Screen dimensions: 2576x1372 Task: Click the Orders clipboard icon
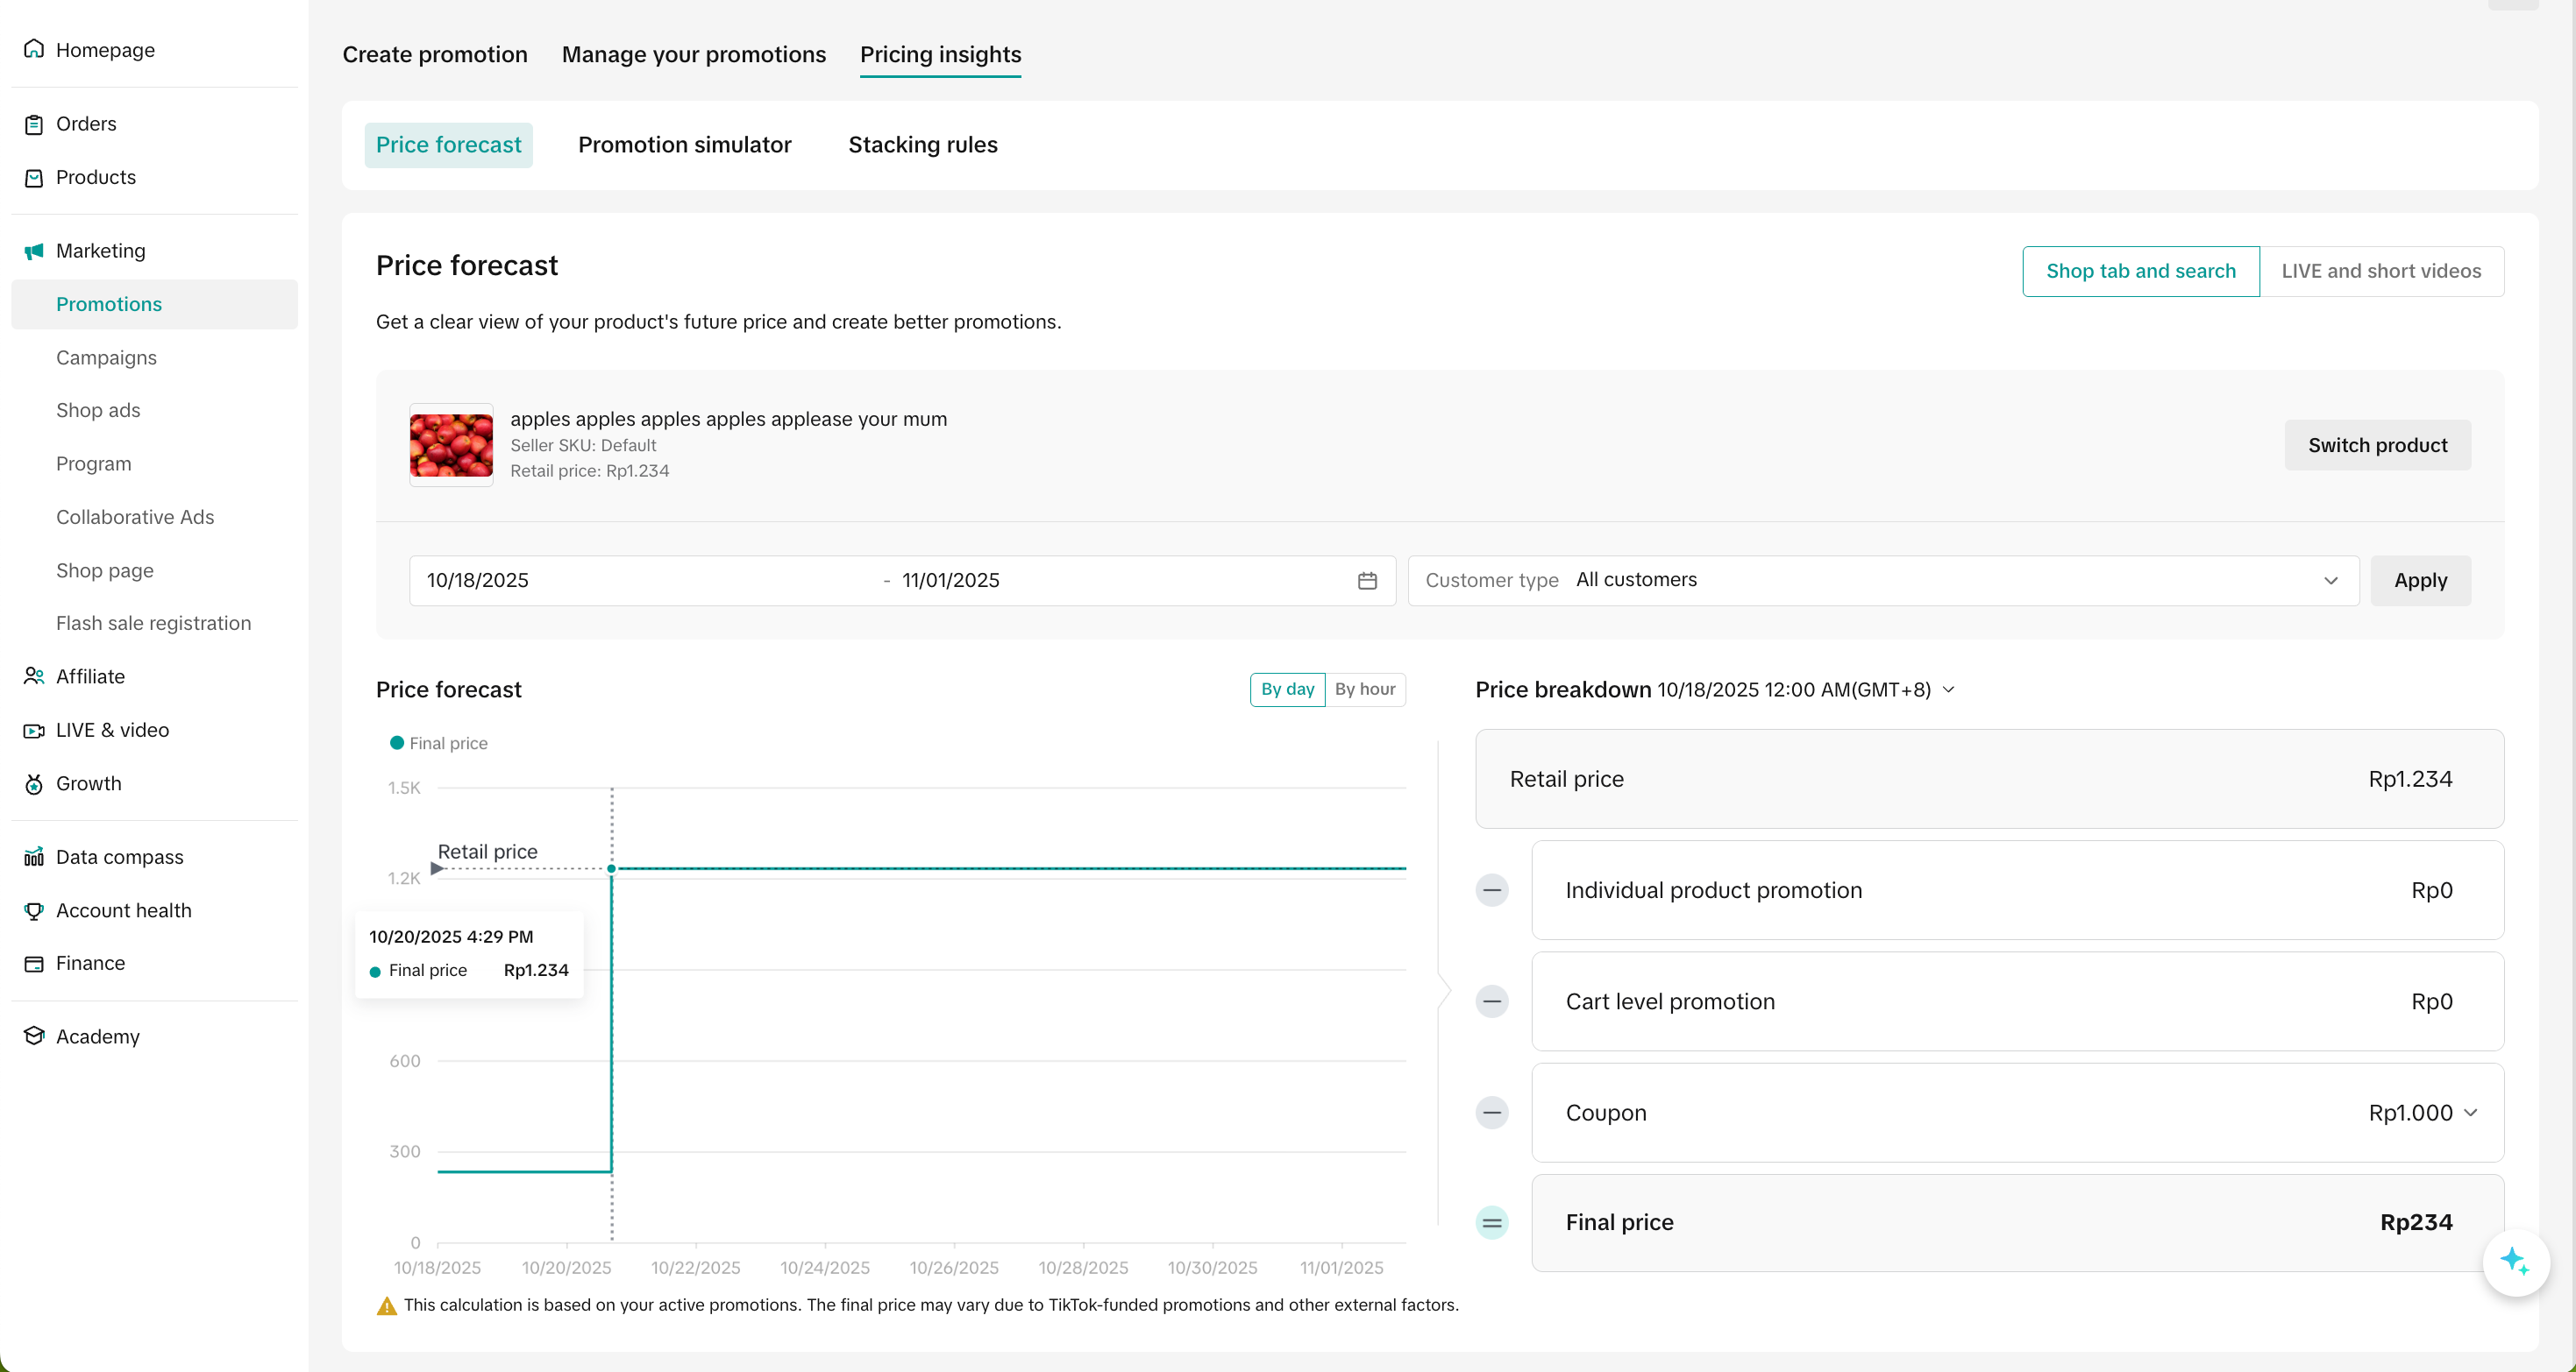(x=34, y=124)
